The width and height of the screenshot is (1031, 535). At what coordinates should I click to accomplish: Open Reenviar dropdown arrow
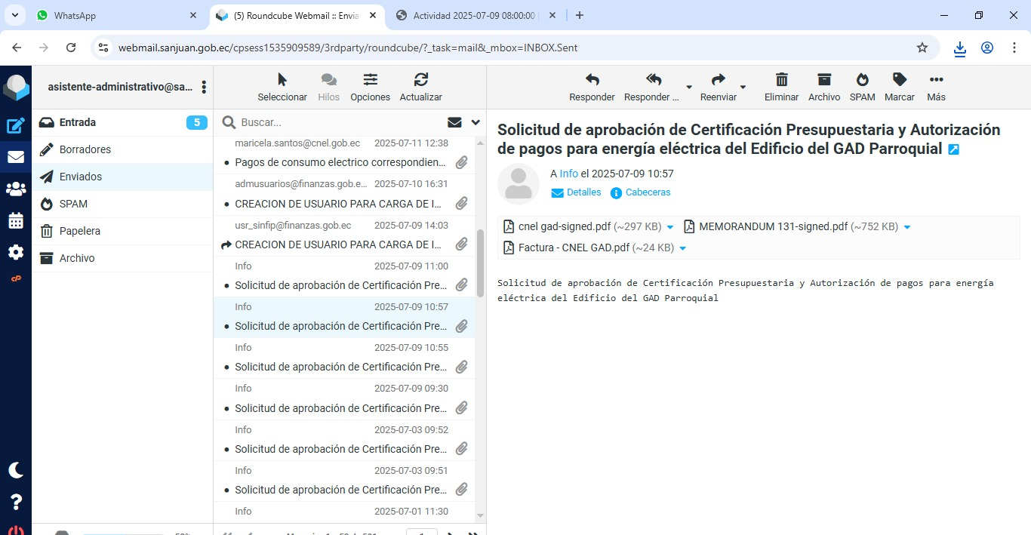pyautogui.click(x=743, y=88)
